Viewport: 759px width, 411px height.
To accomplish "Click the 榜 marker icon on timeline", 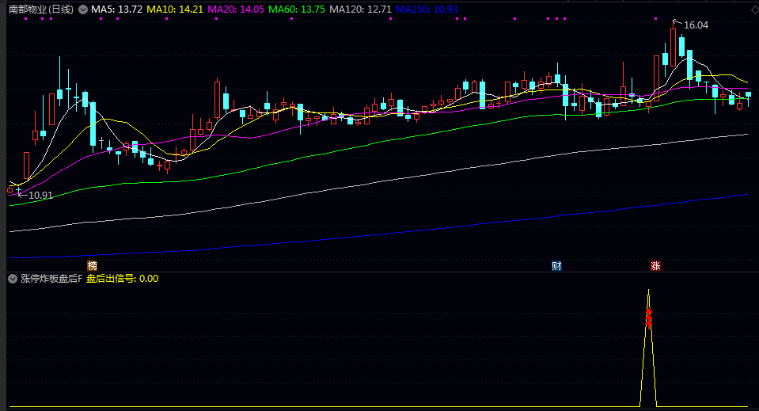I will pyautogui.click(x=92, y=265).
